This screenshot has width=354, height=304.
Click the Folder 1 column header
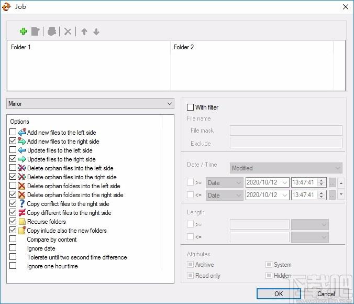coord(89,47)
